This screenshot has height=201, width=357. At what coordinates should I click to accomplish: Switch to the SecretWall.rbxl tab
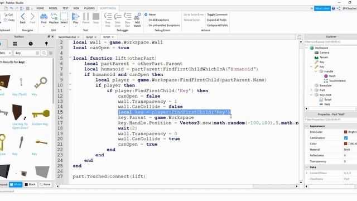(67, 37)
